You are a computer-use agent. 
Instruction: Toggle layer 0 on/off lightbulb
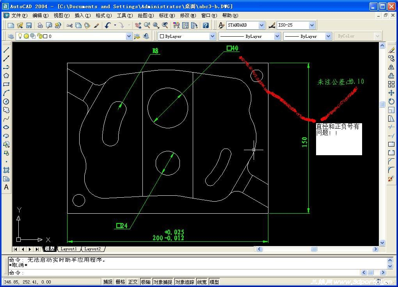coord(20,36)
